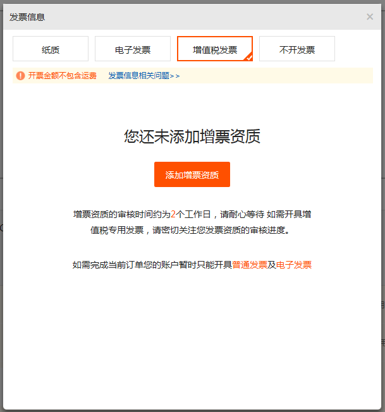Click the 增票资质的审核时间 paragraph line

120,214
